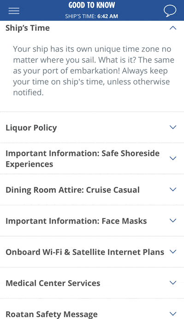
Task: Open Important Information: Safe Shoreside Experiences title
Action: [83, 159]
